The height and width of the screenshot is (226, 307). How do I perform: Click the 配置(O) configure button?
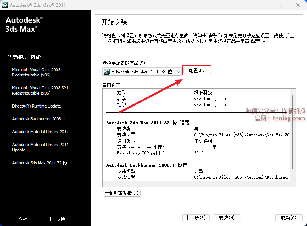click(x=197, y=70)
